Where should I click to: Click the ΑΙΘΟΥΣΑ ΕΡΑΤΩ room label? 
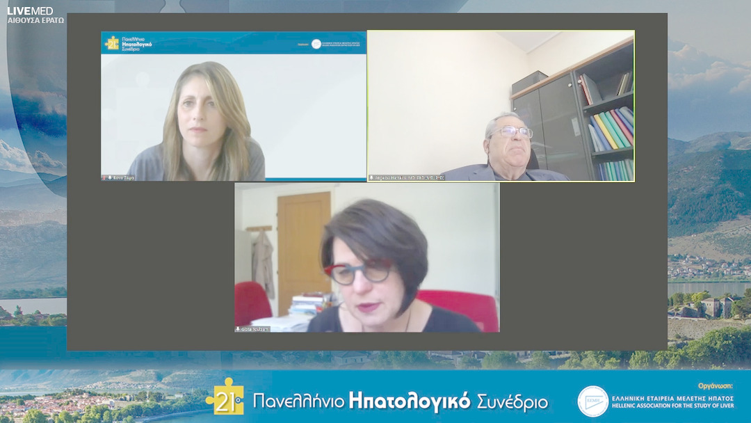click(35, 21)
